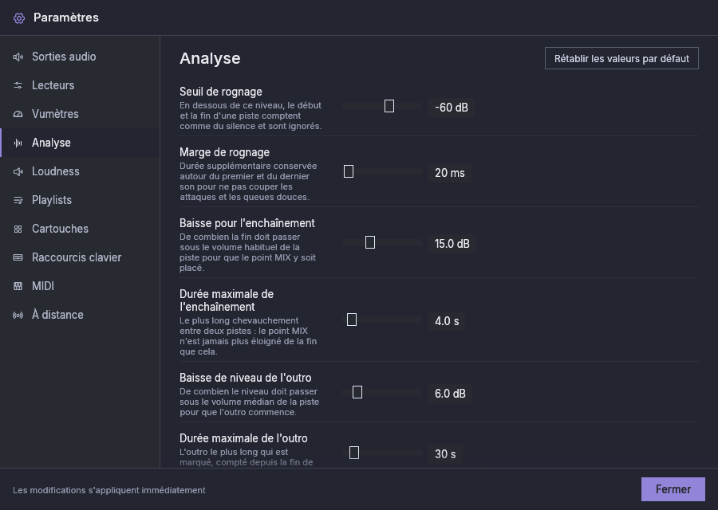718x510 pixels.
Task: Click the Marge de rognage label
Action: coord(224,152)
